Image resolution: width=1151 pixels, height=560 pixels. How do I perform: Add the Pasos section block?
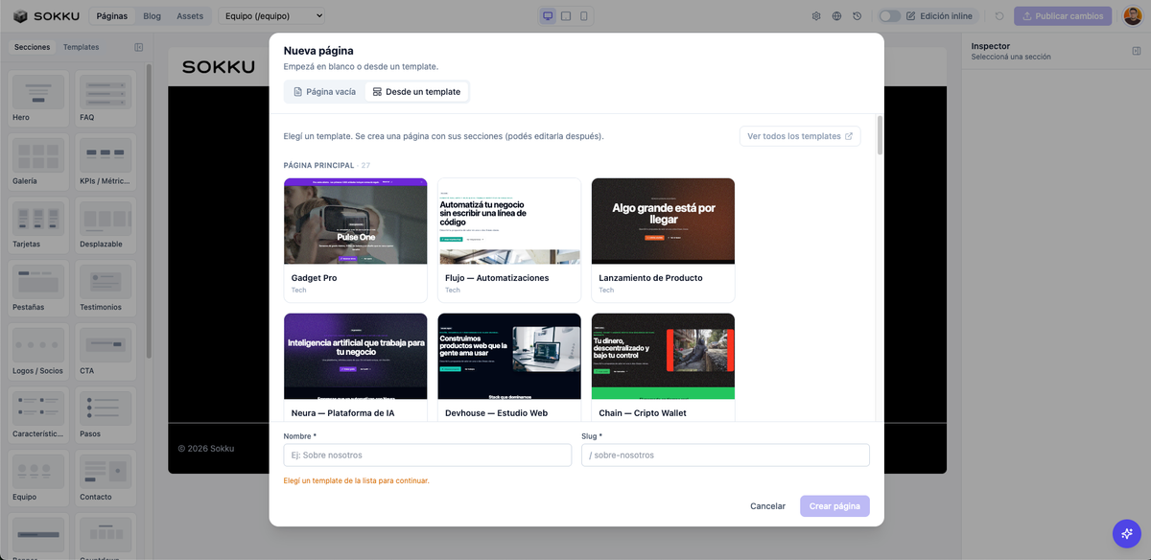point(106,414)
